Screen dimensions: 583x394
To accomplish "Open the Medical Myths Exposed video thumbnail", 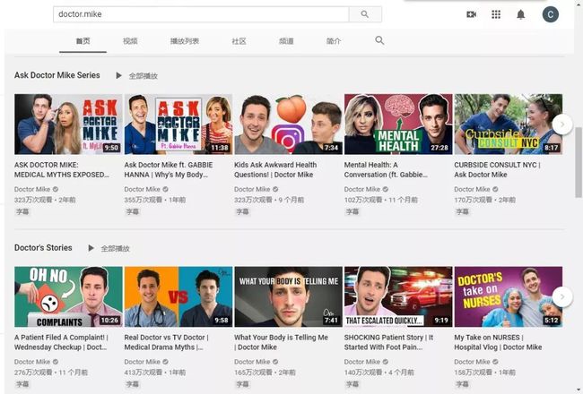I will click(68, 124).
